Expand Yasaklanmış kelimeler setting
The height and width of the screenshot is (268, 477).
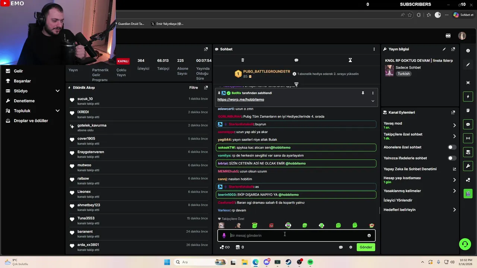point(454,191)
